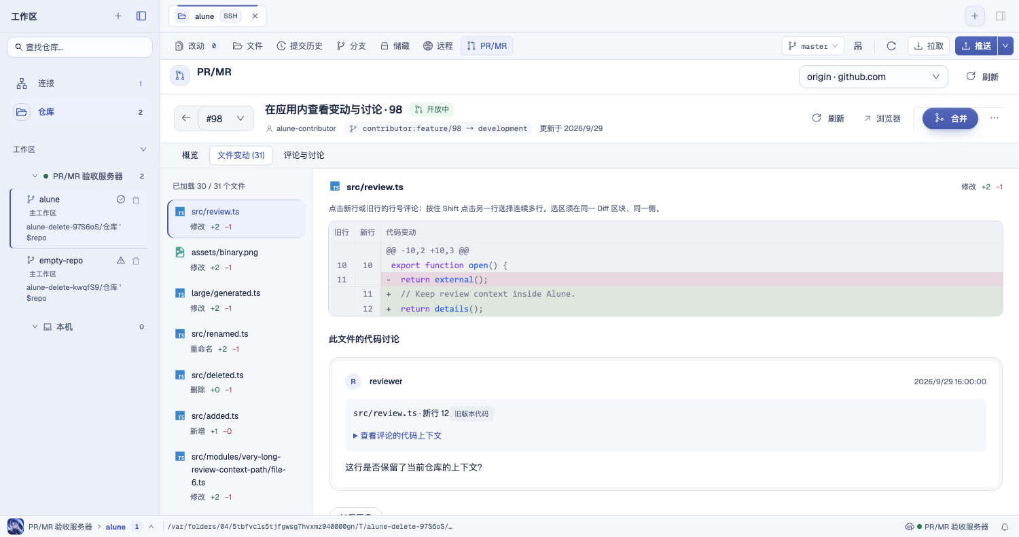Open the push button dropdown arrow
Viewport: 1019px width, 537px height.
pos(1005,46)
